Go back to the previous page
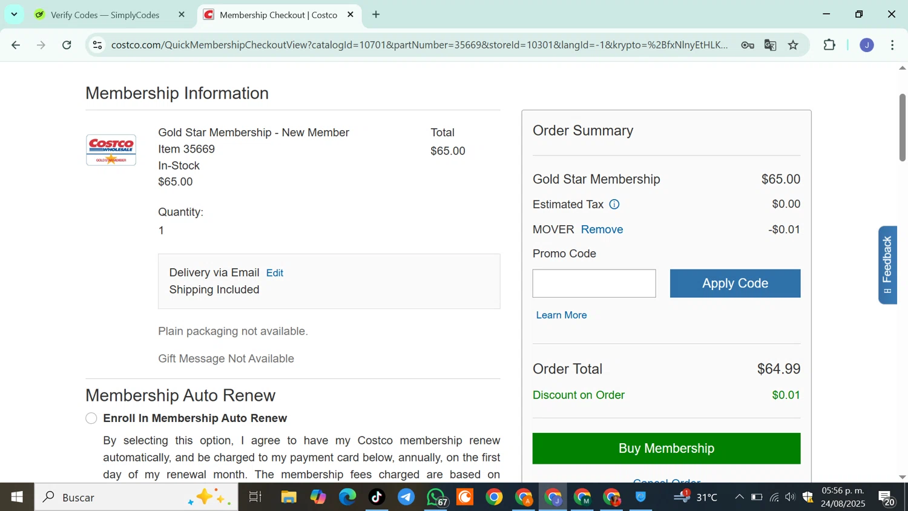908x511 pixels. pyautogui.click(x=16, y=45)
